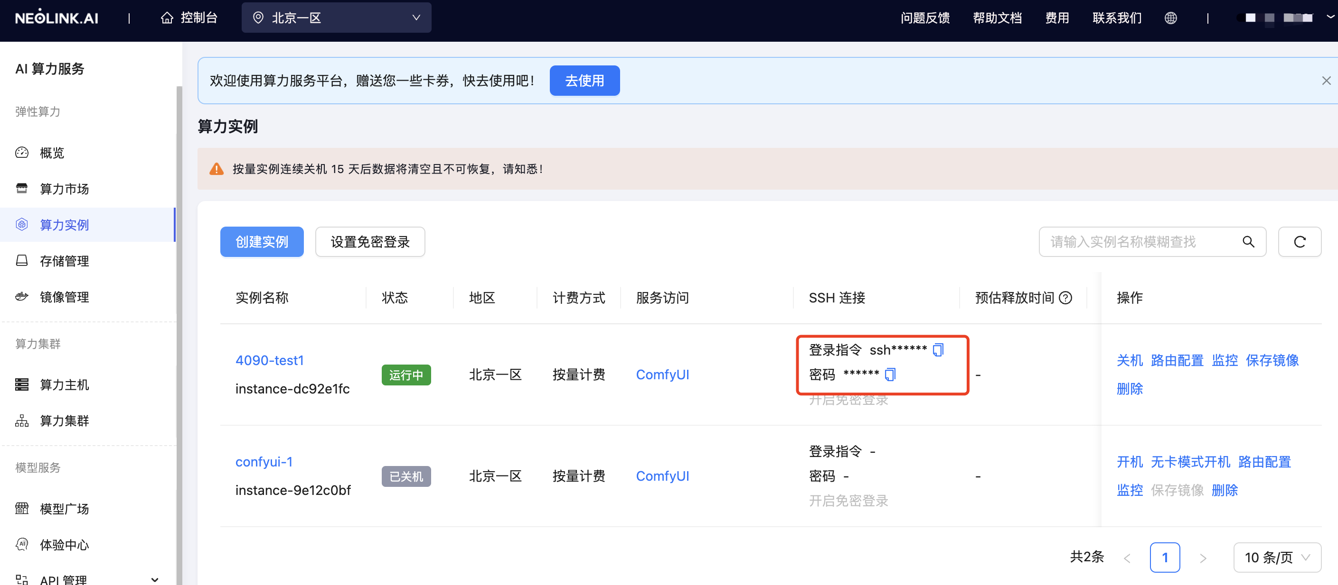
Task: Close the welcome banner
Action: point(1326,81)
